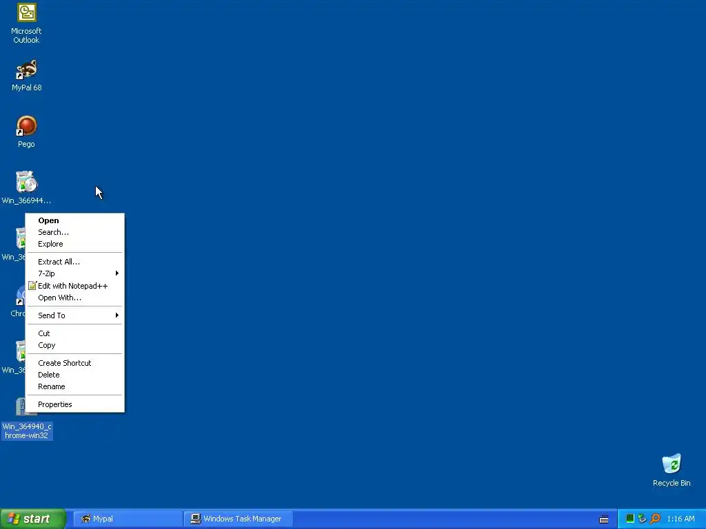Click the orange magnifier tray icon
The image size is (706, 529).
pos(655,519)
